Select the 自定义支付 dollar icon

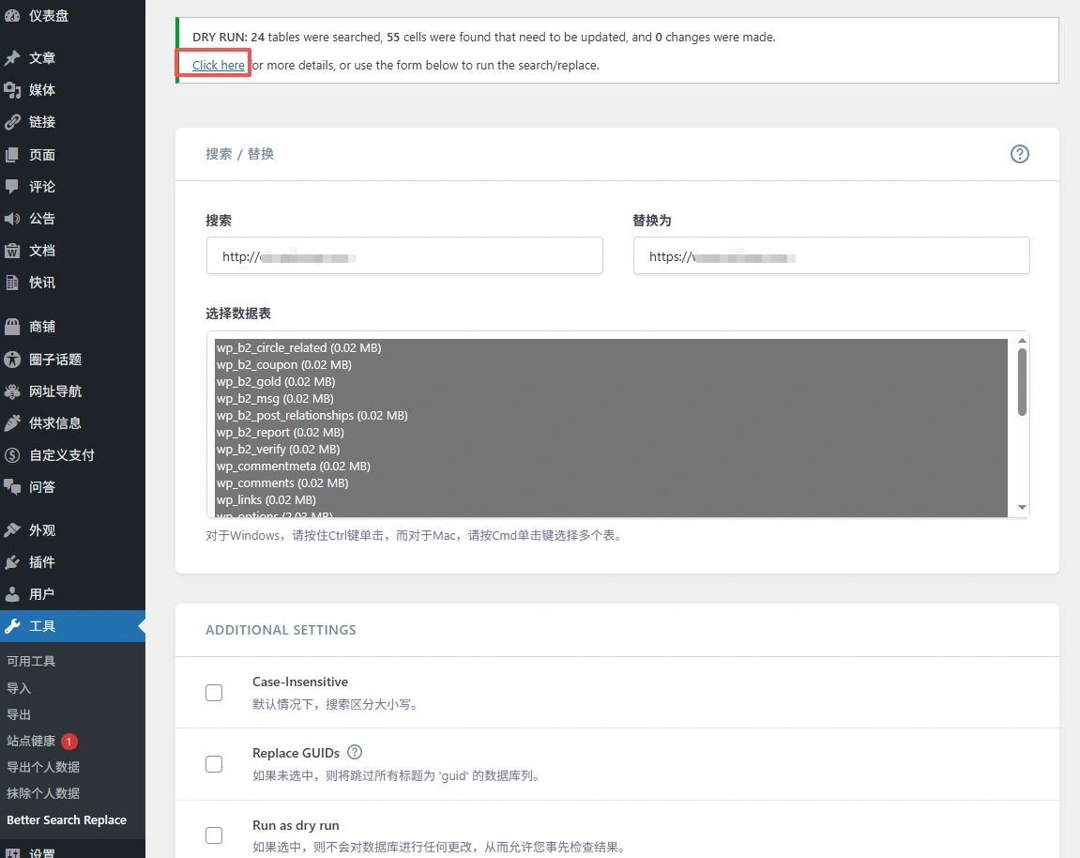click(x=12, y=455)
